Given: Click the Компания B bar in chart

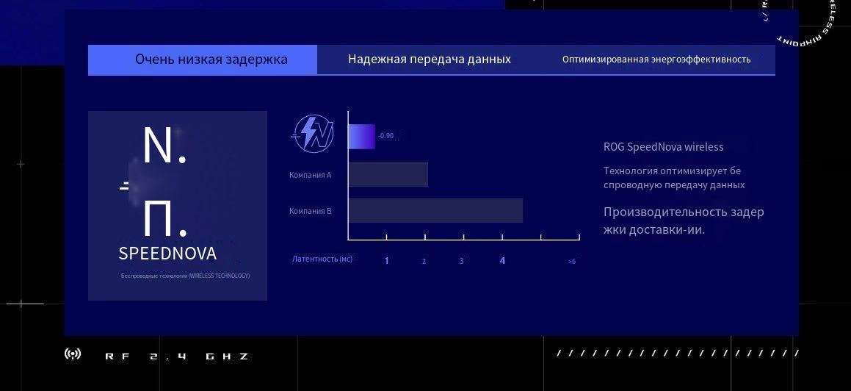Looking at the screenshot, I should [x=435, y=210].
